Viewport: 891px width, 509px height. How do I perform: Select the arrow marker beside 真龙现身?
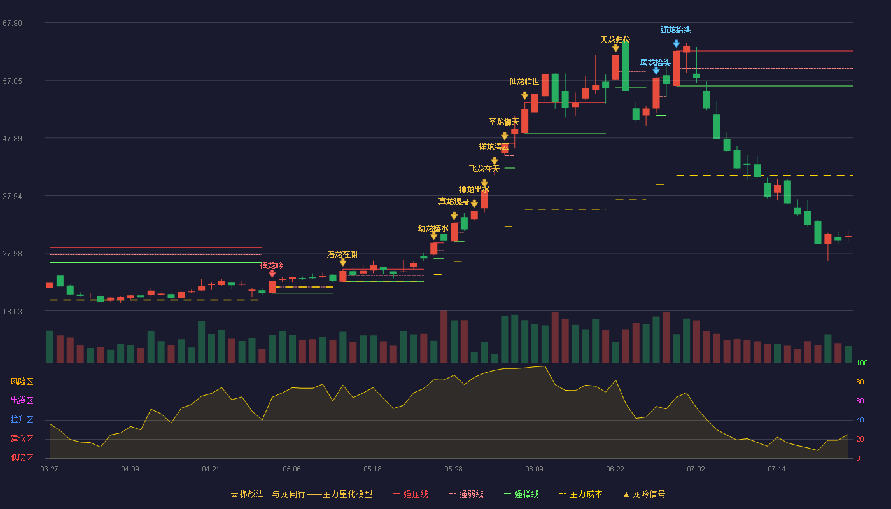(454, 216)
